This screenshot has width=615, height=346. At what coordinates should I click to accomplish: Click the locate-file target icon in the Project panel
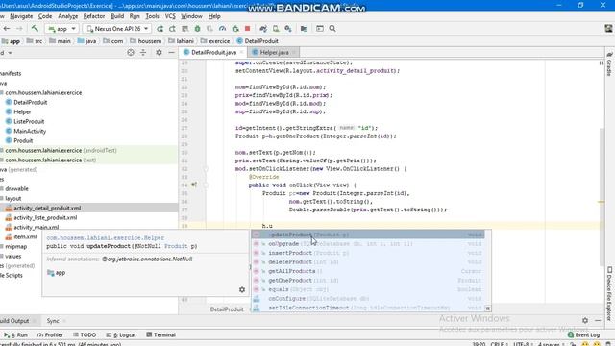click(131, 53)
